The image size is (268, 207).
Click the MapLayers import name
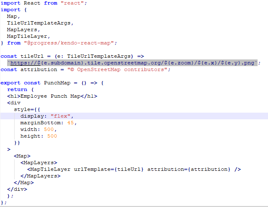click(22, 30)
